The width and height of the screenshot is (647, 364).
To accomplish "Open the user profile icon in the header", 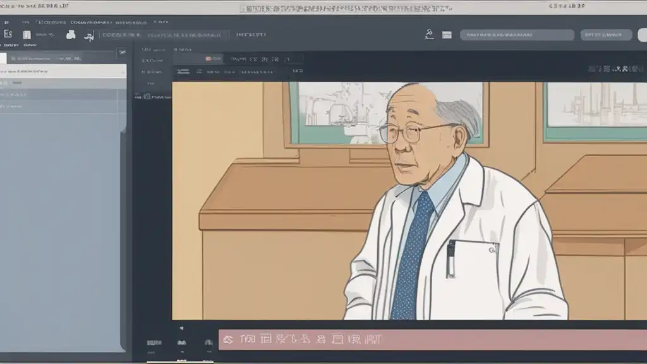I will [x=429, y=34].
